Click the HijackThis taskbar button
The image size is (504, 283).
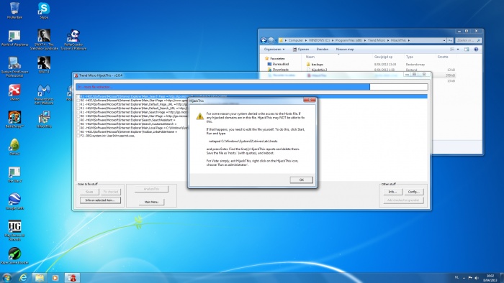[72, 277]
